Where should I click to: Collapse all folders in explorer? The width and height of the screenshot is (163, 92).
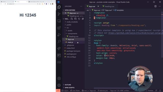click(x=83, y=19)
